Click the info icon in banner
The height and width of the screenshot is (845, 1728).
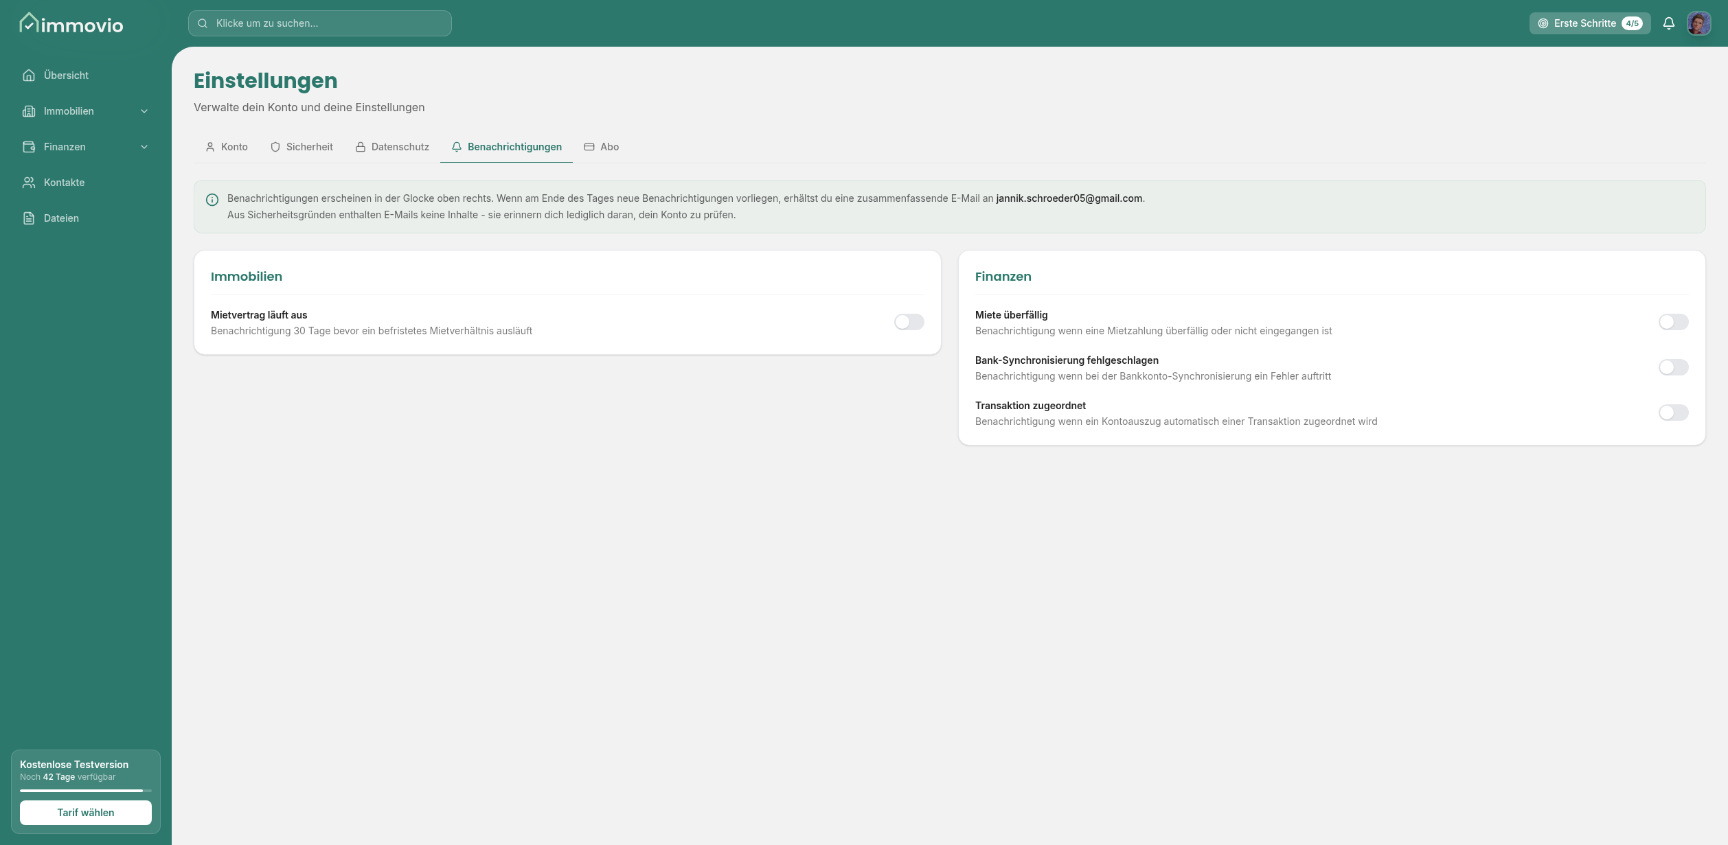[x=212, y=200]
